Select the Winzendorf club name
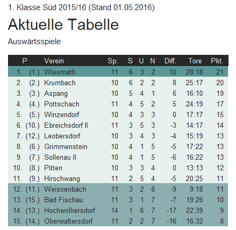The height and width of the screenshot is (230, 236). click(x=62, y=114)
